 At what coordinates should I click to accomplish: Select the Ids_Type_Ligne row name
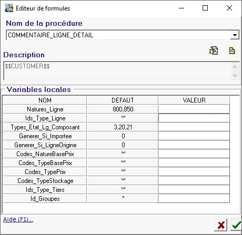coord(45,118)
